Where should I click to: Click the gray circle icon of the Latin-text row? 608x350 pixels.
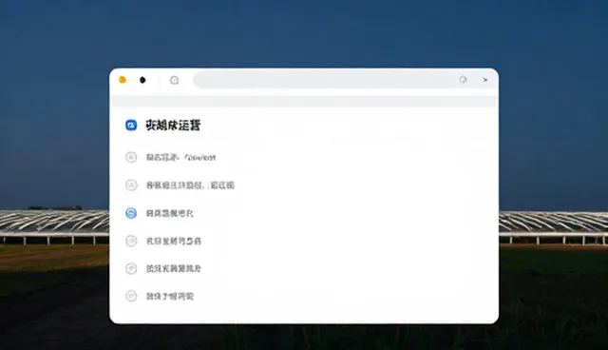pyautogui.click(x=131, y=157)
